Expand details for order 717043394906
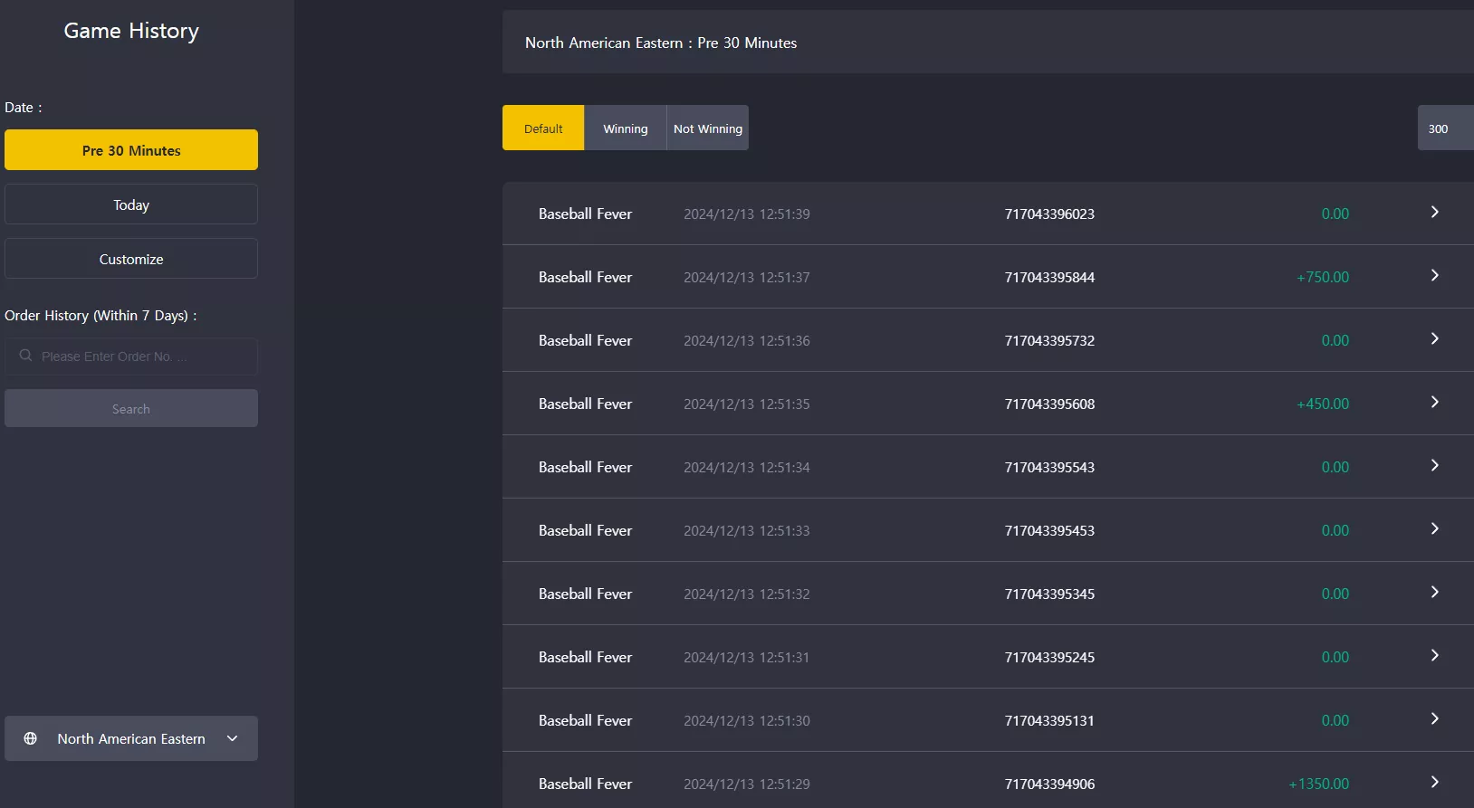The width and height of the screenshot is (1474, 808). pyautogui.click(x=1434, y=782)
